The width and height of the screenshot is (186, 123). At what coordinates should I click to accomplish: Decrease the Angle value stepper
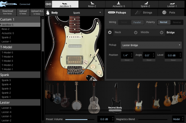click(153, 56)
